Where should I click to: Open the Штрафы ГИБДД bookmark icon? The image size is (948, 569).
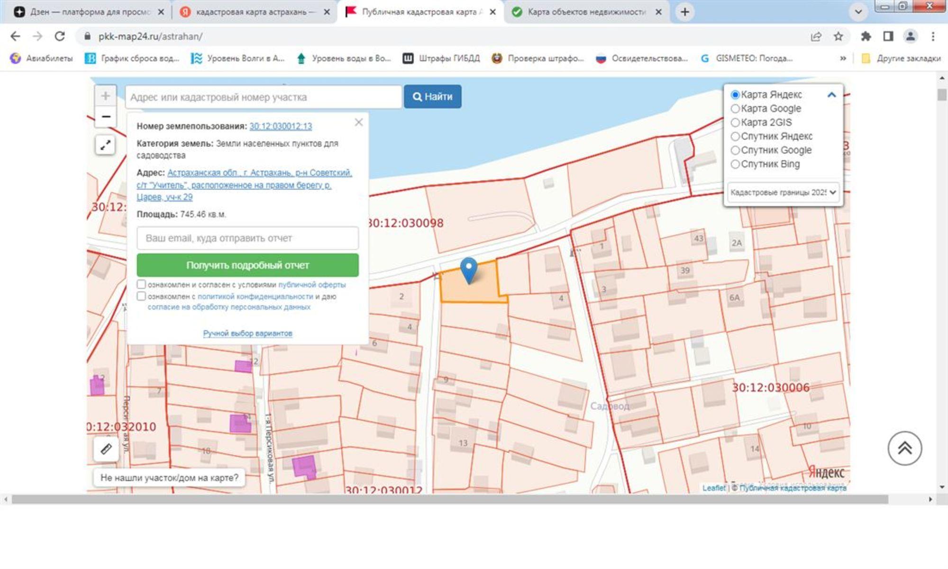coord(408,58)
